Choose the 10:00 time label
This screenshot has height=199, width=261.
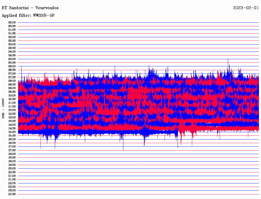[12, 95]
